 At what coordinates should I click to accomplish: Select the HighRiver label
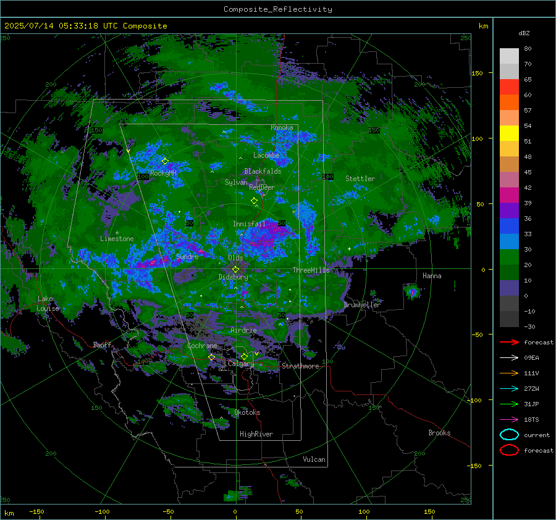(x=256, y=434)
